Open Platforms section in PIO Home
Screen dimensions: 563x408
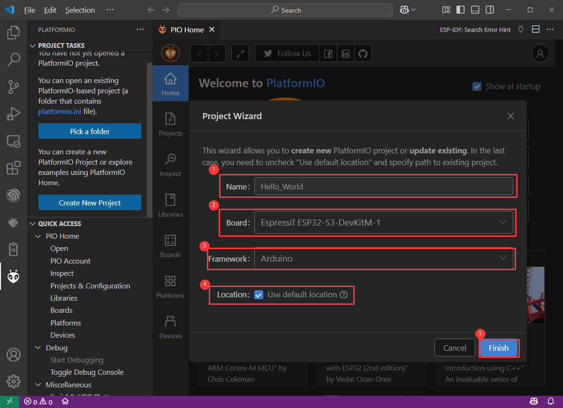point(170,287)
